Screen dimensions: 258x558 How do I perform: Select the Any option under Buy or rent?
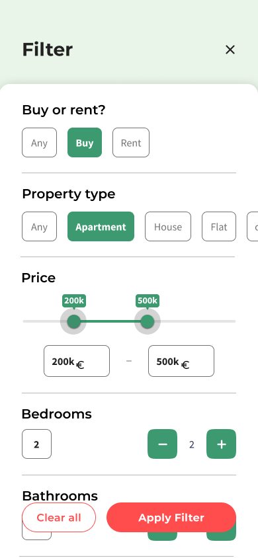[x=39, y=142]
